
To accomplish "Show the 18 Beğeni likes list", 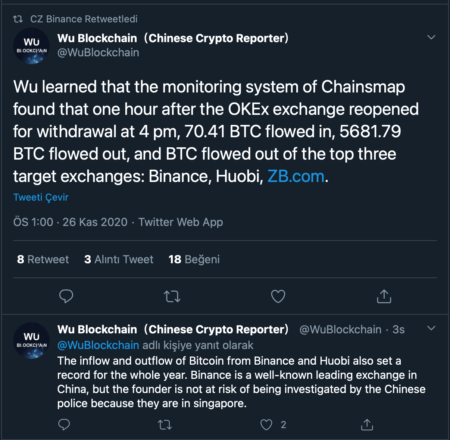I will pos(194,259).
